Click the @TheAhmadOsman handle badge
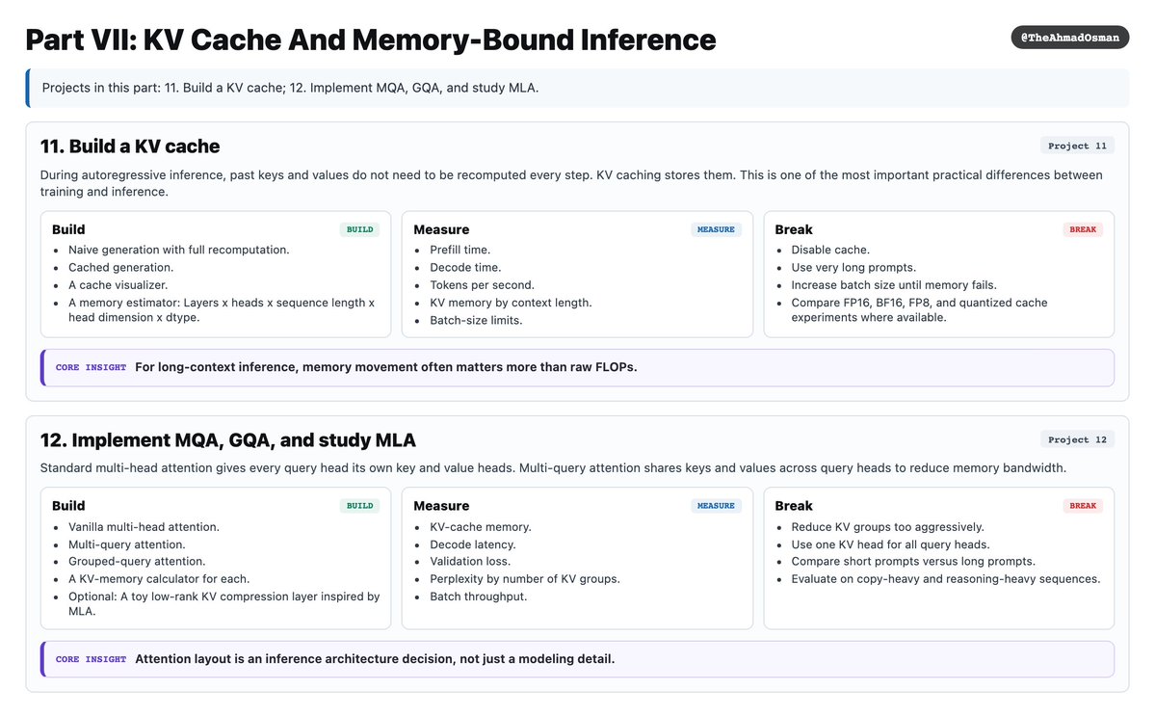The height and width of the screenshot is (716, 1155). pos(1069,38)
